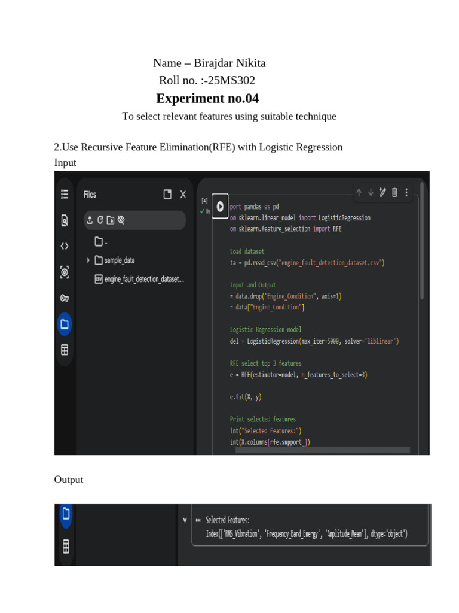
Task: Open engine_fault_detection_dataset csv file
Action: click(139, 279)
